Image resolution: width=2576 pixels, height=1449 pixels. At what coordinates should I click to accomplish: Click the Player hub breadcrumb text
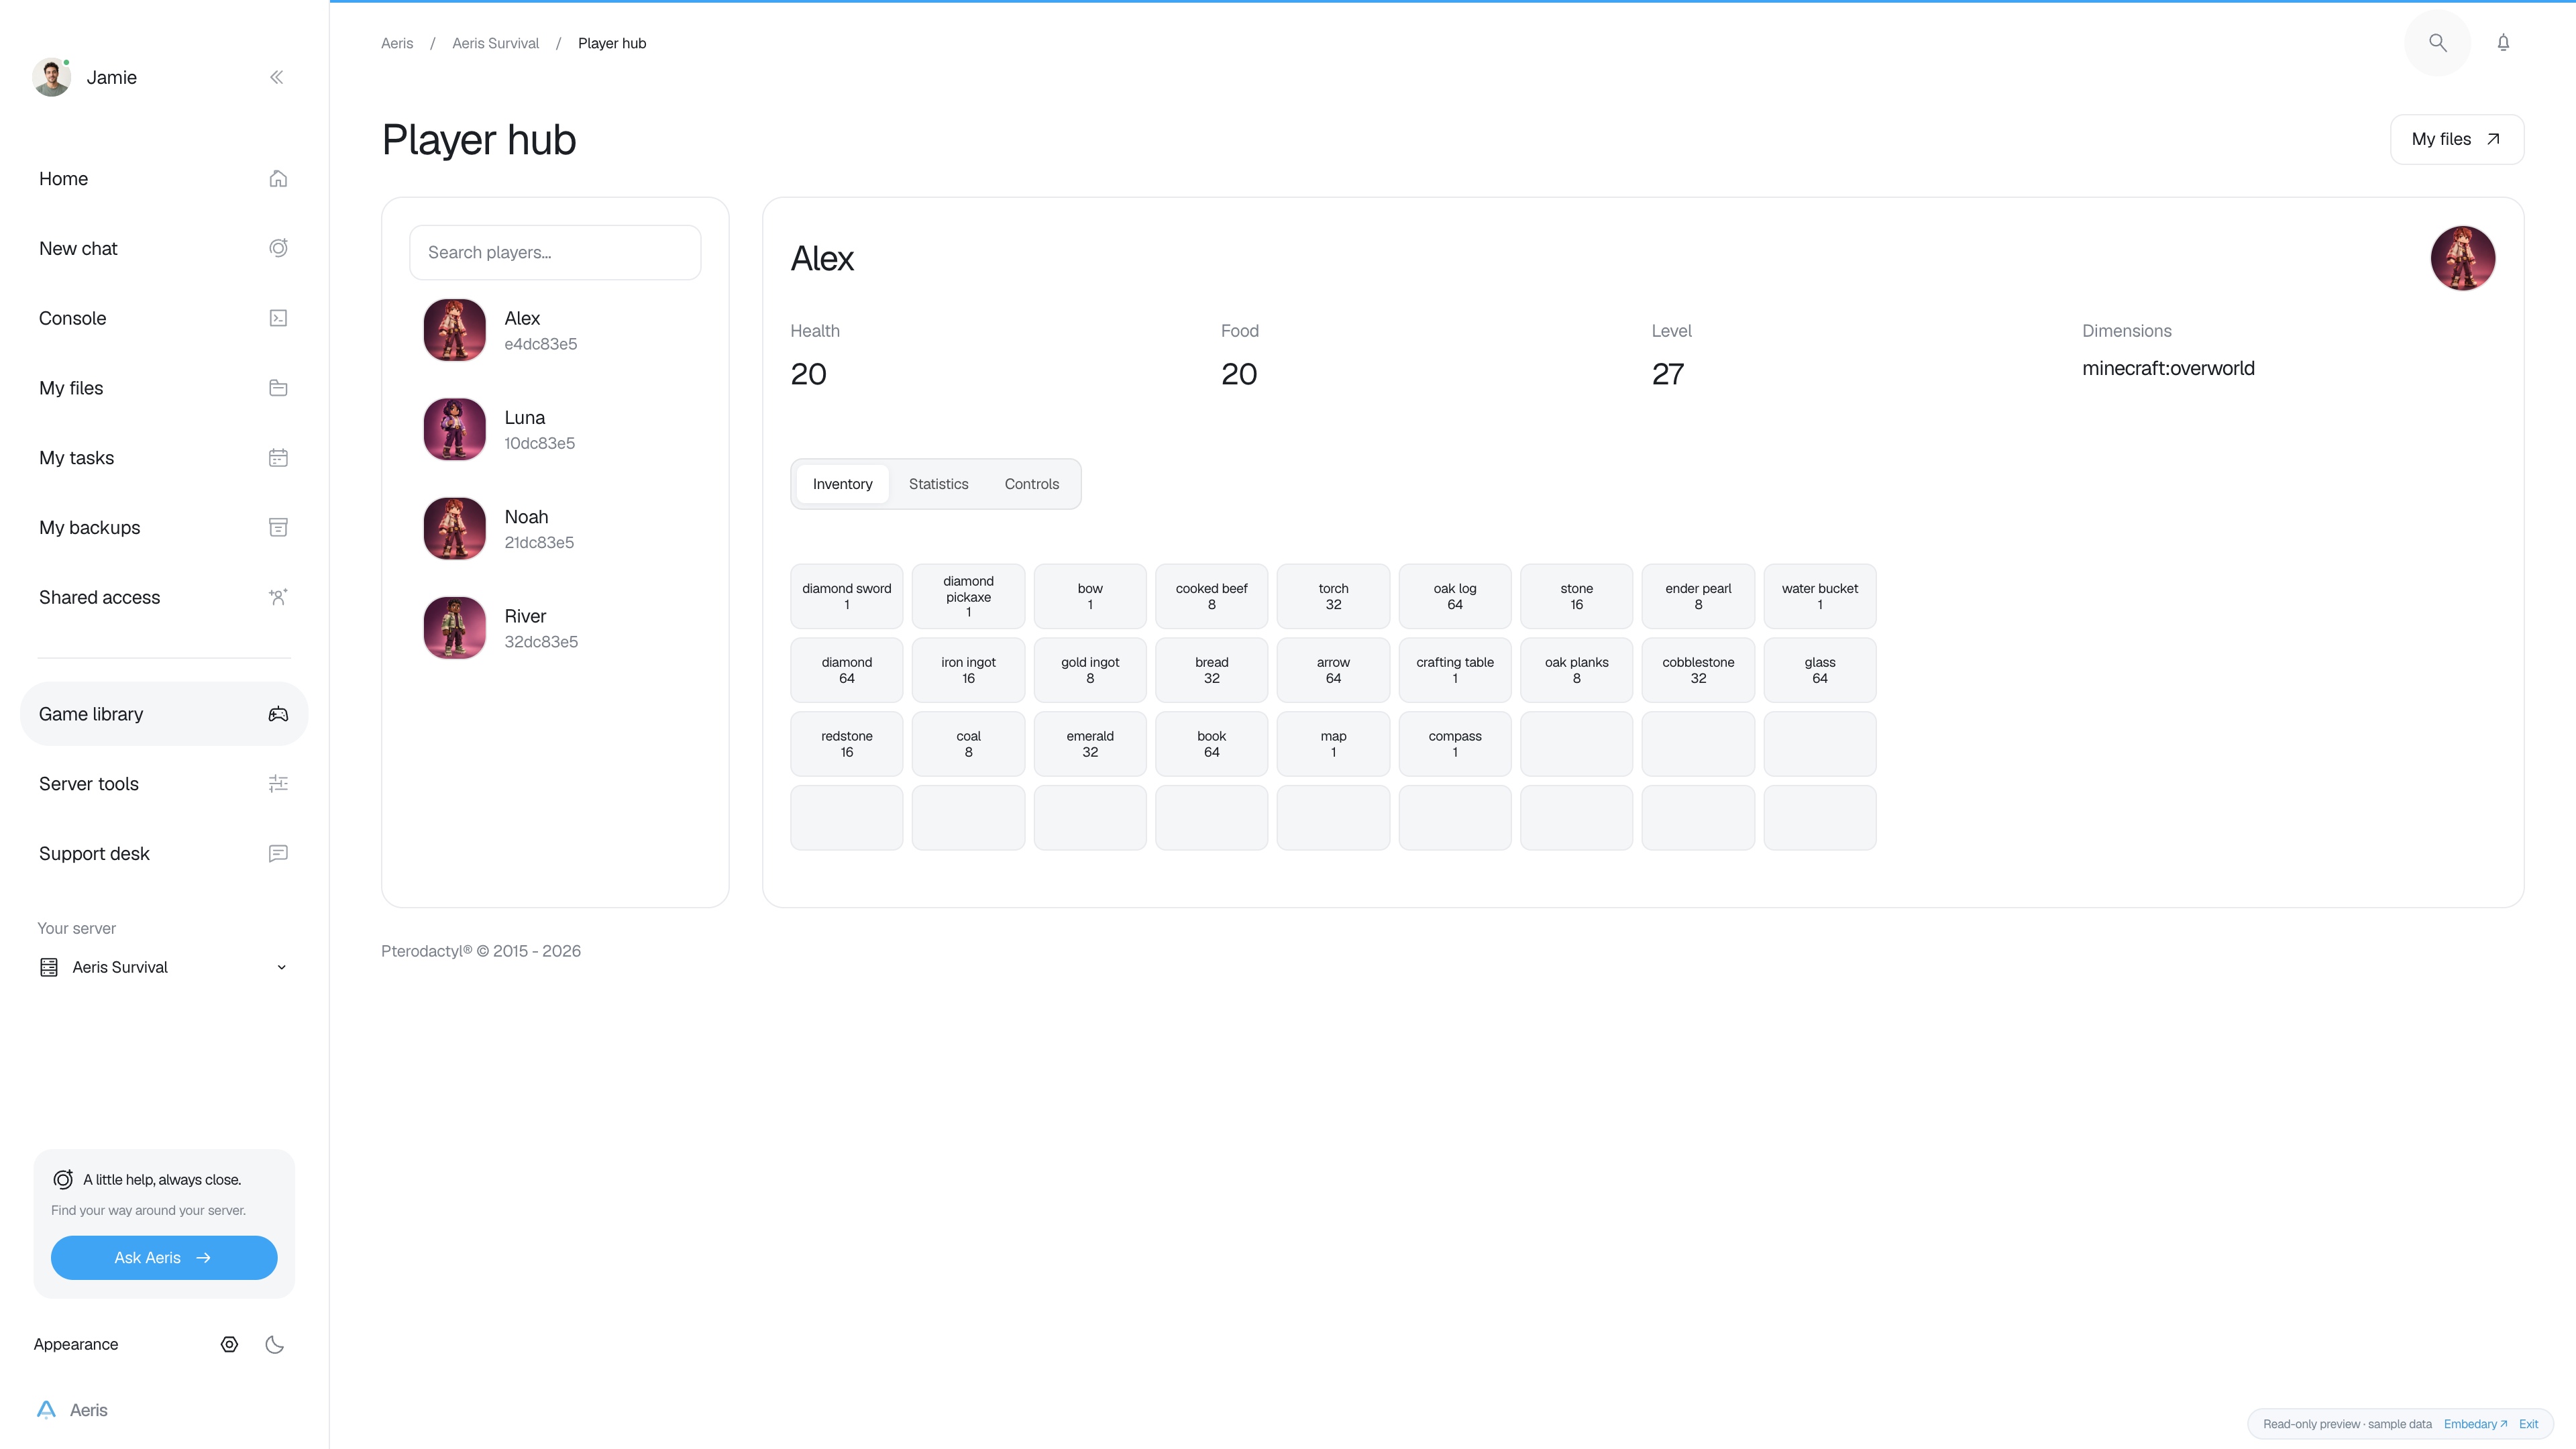[x=612, y=43]
